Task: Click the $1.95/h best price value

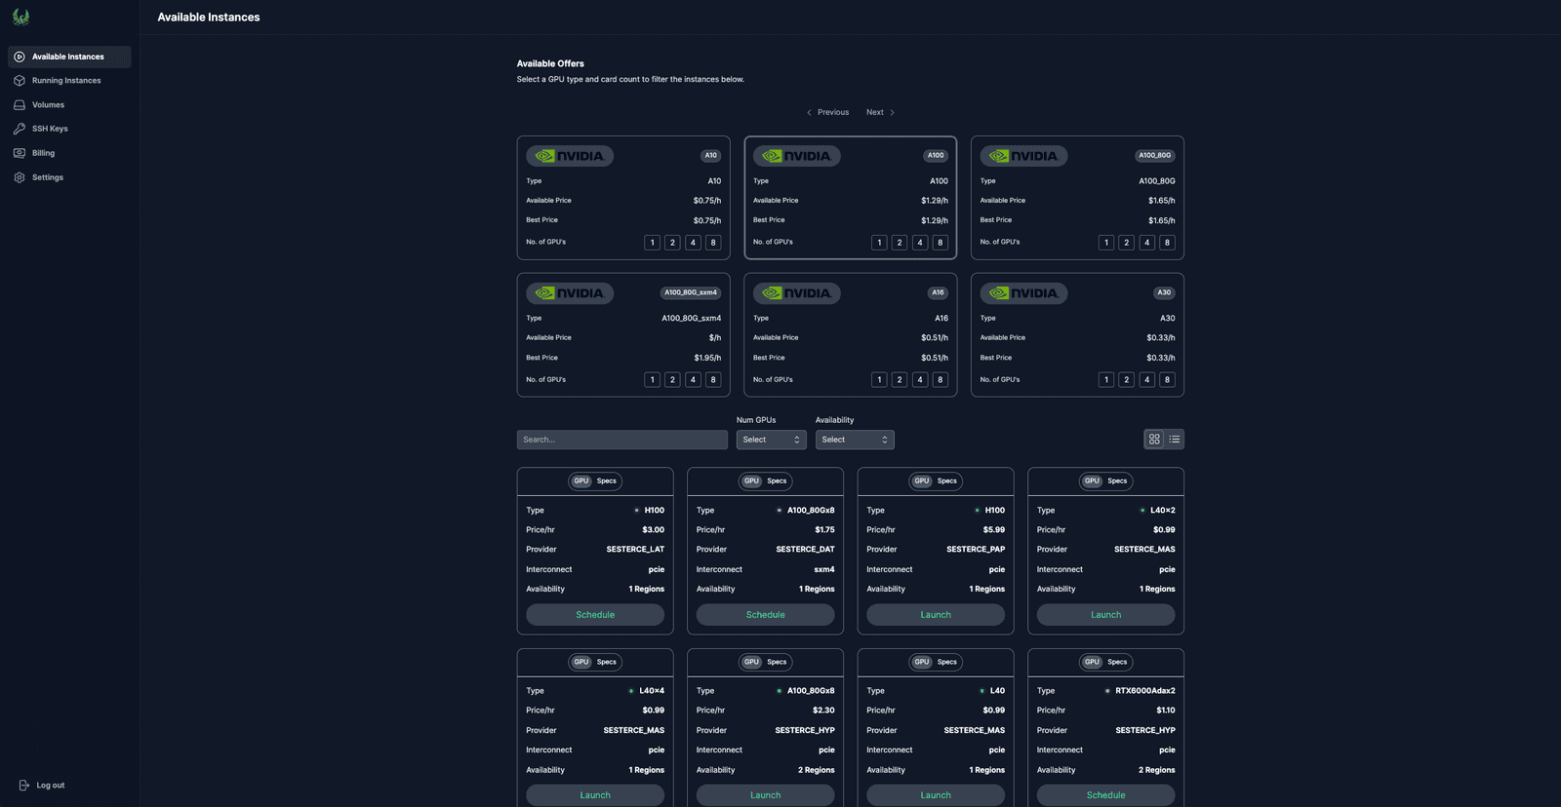Action: tap(707, 358)
